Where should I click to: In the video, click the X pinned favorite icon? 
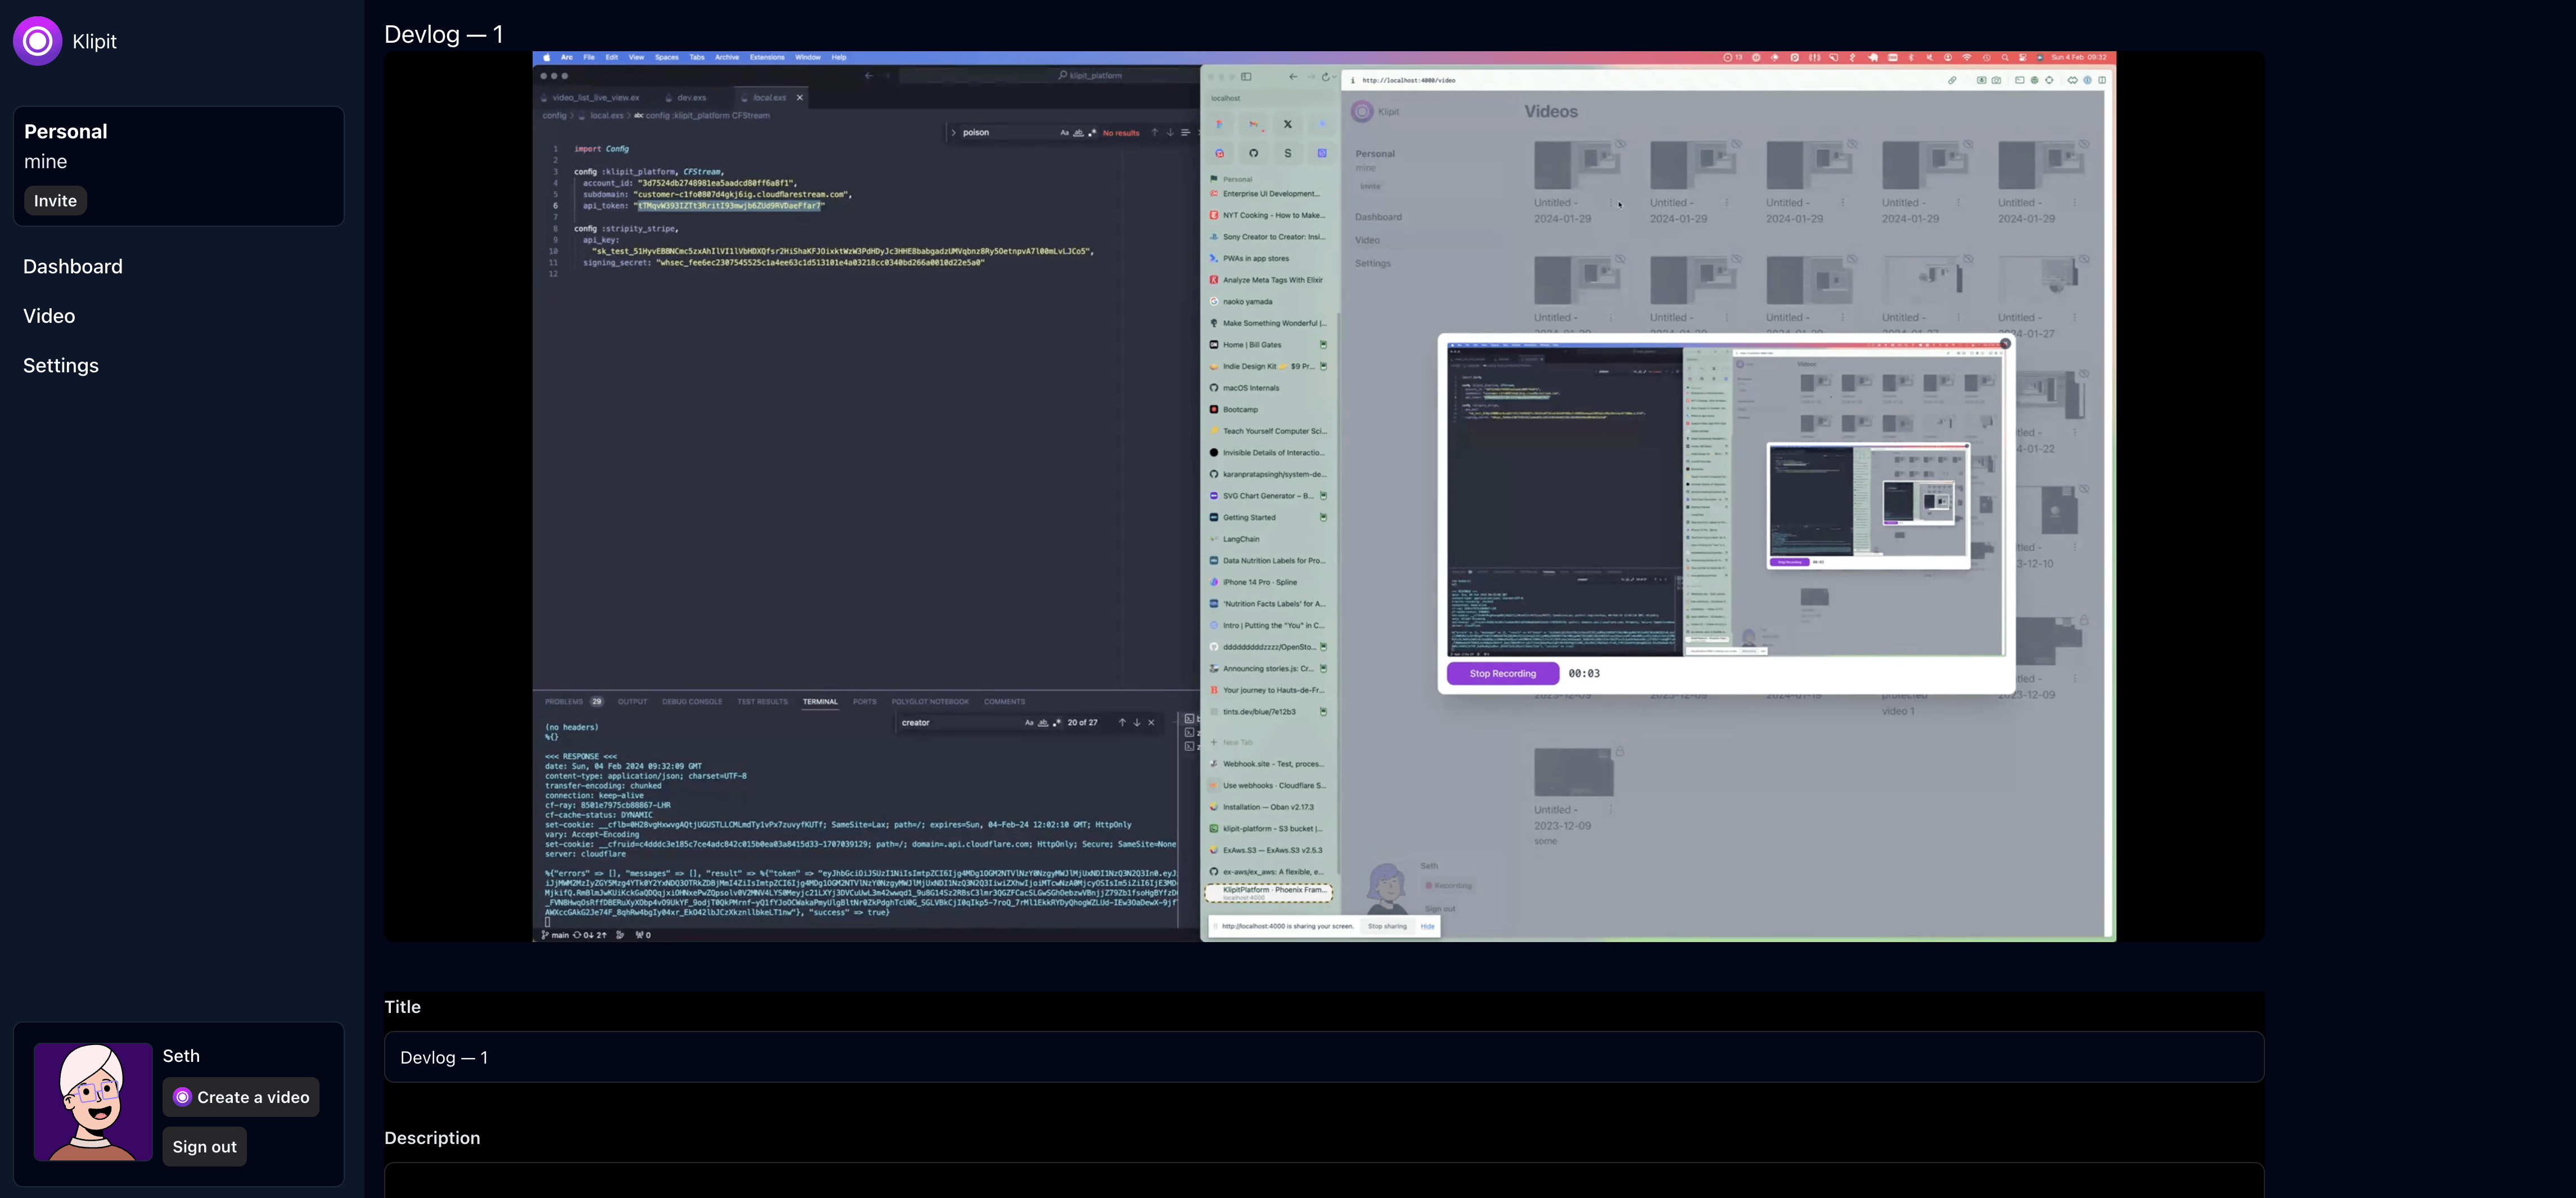click(x=1288, y=125)
